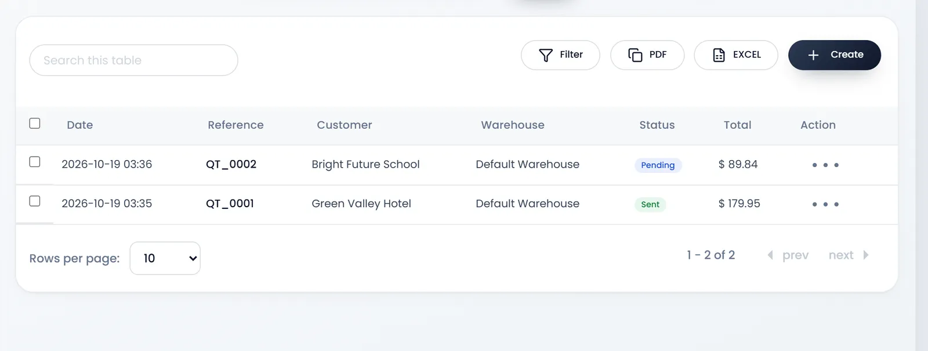928x351 pixels.
Task: Check the QT_0002 row checkbox
Action: [35, 162]
